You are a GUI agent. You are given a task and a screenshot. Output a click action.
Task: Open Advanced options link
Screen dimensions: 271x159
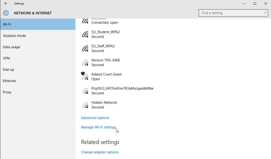click(95, 118)
